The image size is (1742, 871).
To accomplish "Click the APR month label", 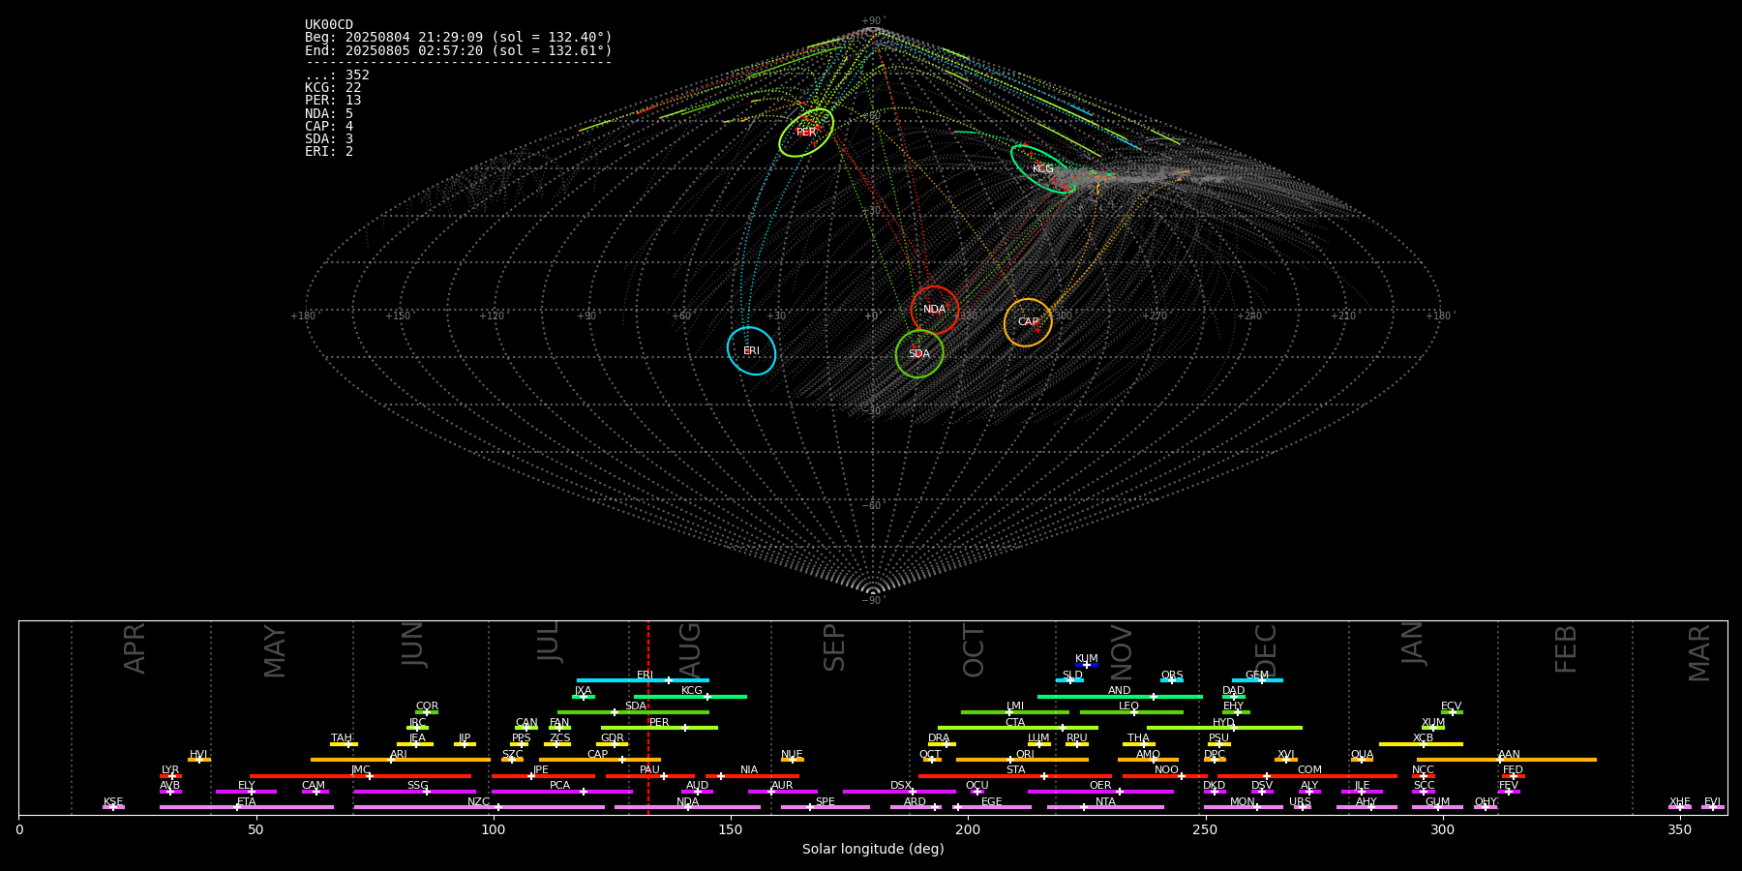I will 135,648.
